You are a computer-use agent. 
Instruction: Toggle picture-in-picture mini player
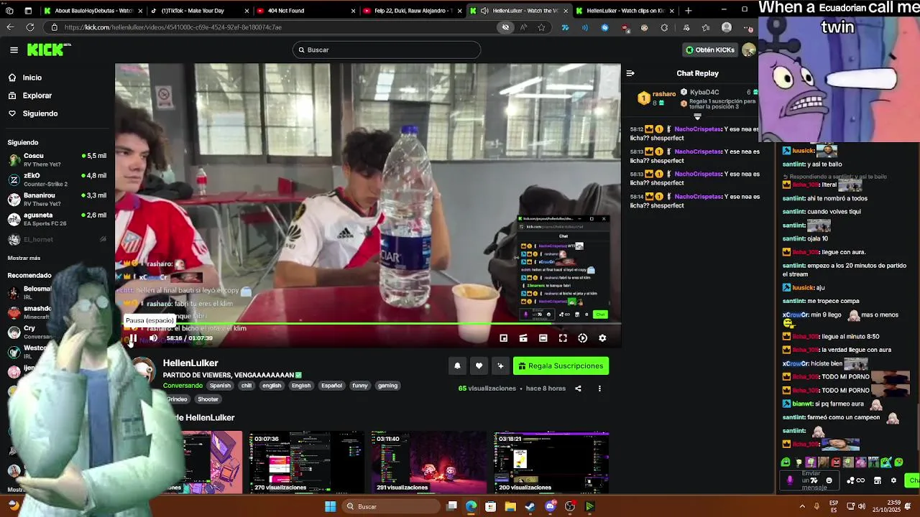(x=504, y=338)
